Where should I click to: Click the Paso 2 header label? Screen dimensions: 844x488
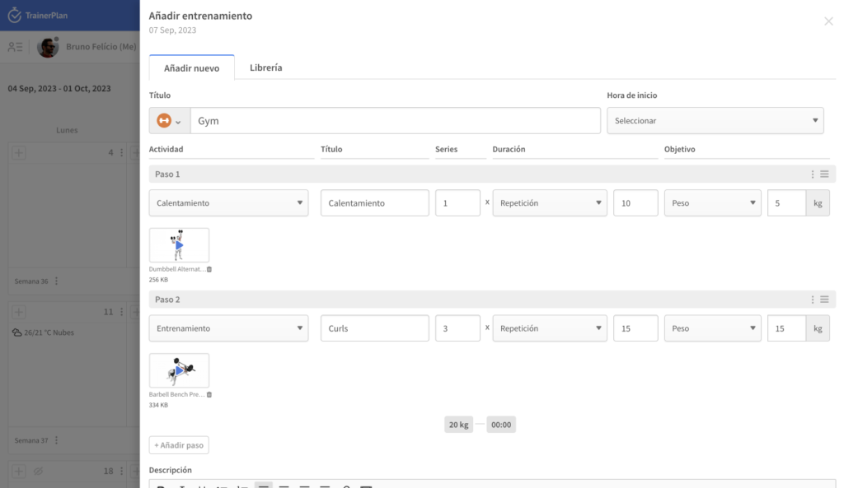[167, 300]
